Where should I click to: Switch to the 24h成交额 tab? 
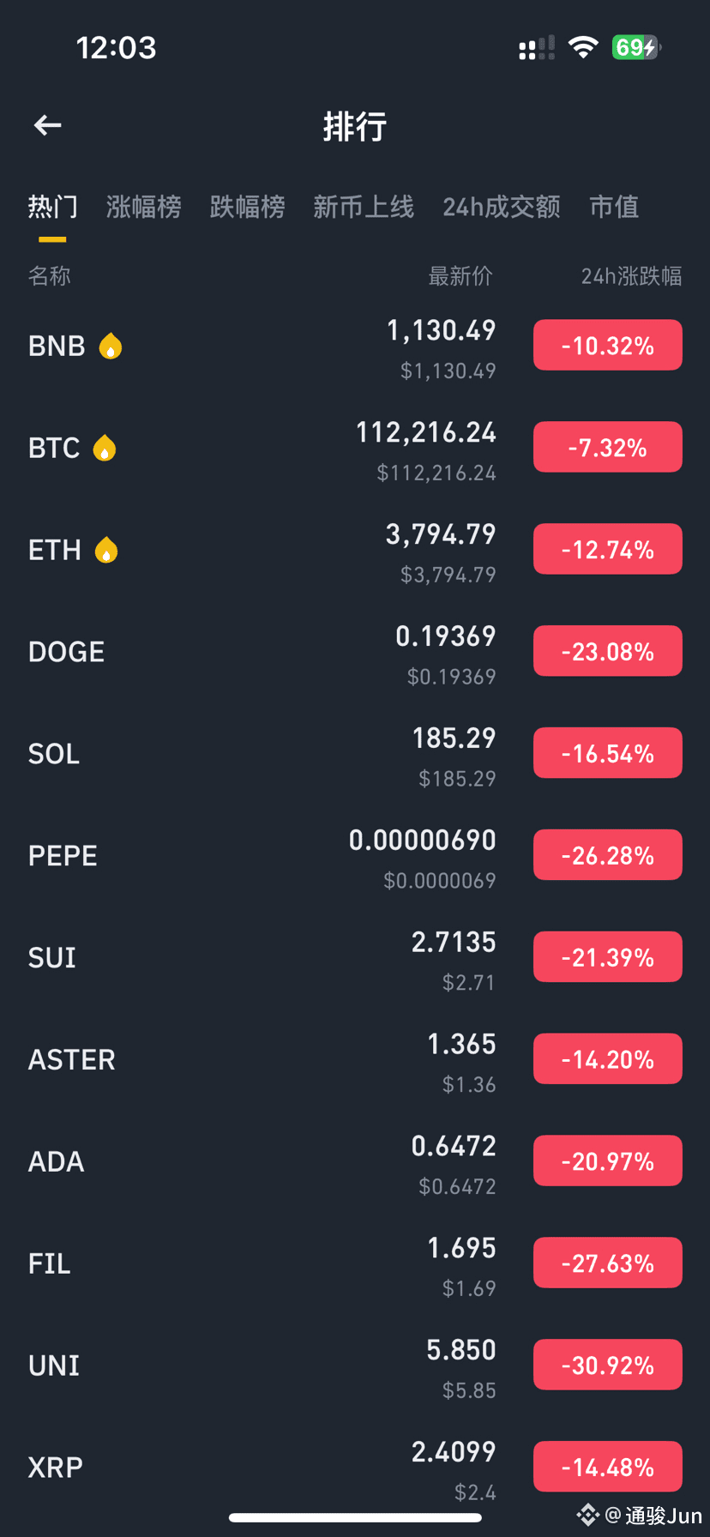pyautogui.click(x=502, y=207)
